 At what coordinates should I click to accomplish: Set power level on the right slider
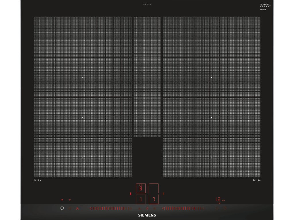(x=183, y=209)
